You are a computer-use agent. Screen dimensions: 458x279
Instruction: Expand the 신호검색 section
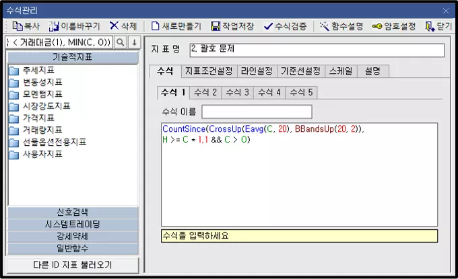73,212
